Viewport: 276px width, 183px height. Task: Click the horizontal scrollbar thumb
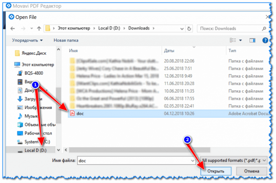(x=140, y=150)
